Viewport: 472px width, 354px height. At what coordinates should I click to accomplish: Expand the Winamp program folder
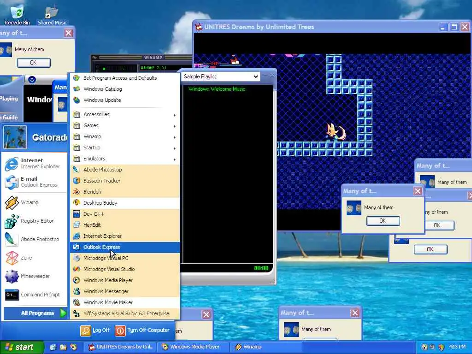[125, 136]
